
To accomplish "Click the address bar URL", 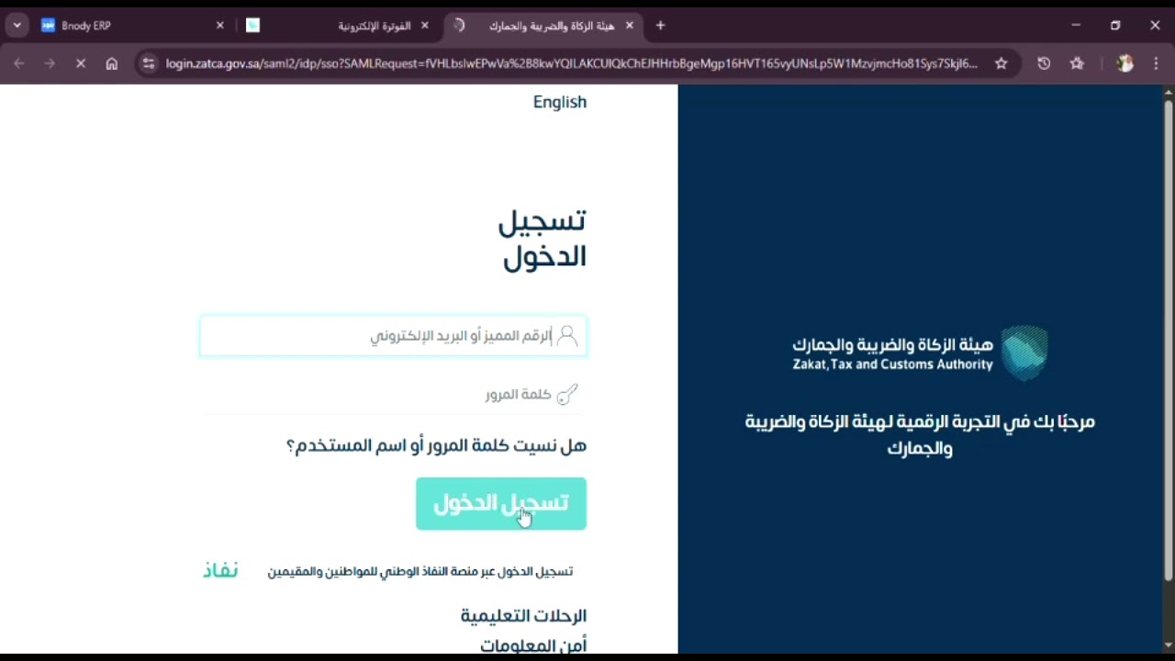I will click(571, 63).
